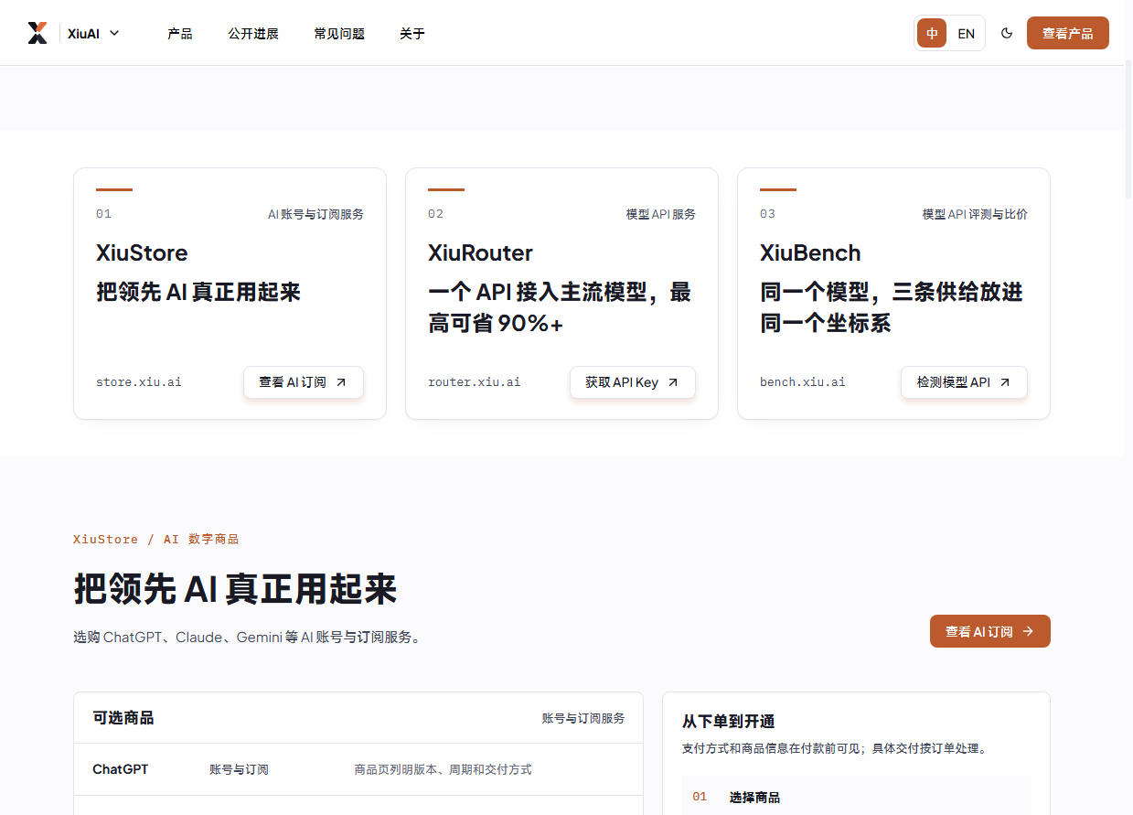Screen dimensions: 1133x815
Task: Click the XiuAI X logo icon
Action: [37, 34]
